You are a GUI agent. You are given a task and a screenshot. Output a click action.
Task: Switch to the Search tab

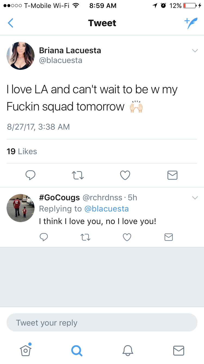76,350
